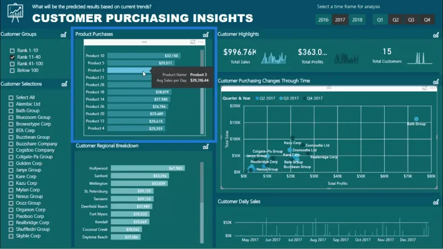
Task: Click the Product 5 bar
Action: click(x=141, y=63)
